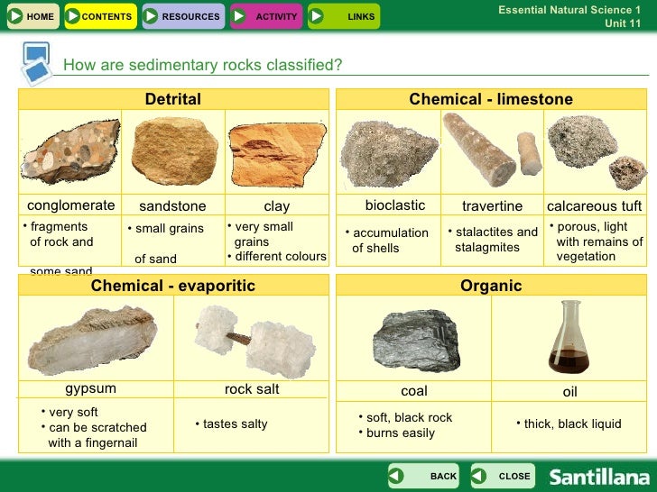Click the 'Detrital' table header
This screenshot has height=492, width=657.
tap(173, 99)
